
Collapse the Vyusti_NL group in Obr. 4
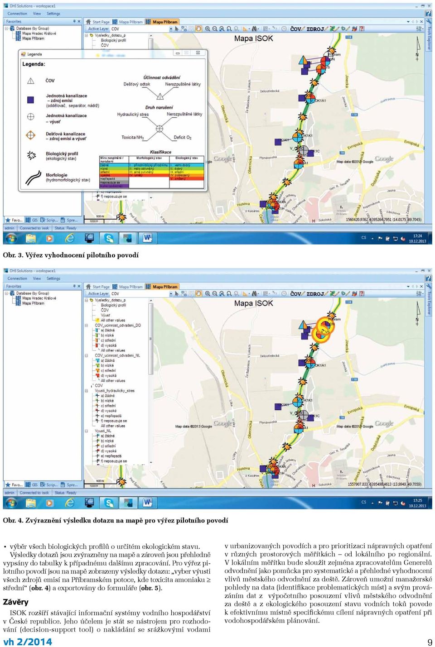pos(86,431)
